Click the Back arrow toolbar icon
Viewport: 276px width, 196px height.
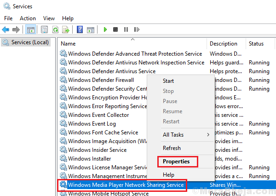coord(6,29)
